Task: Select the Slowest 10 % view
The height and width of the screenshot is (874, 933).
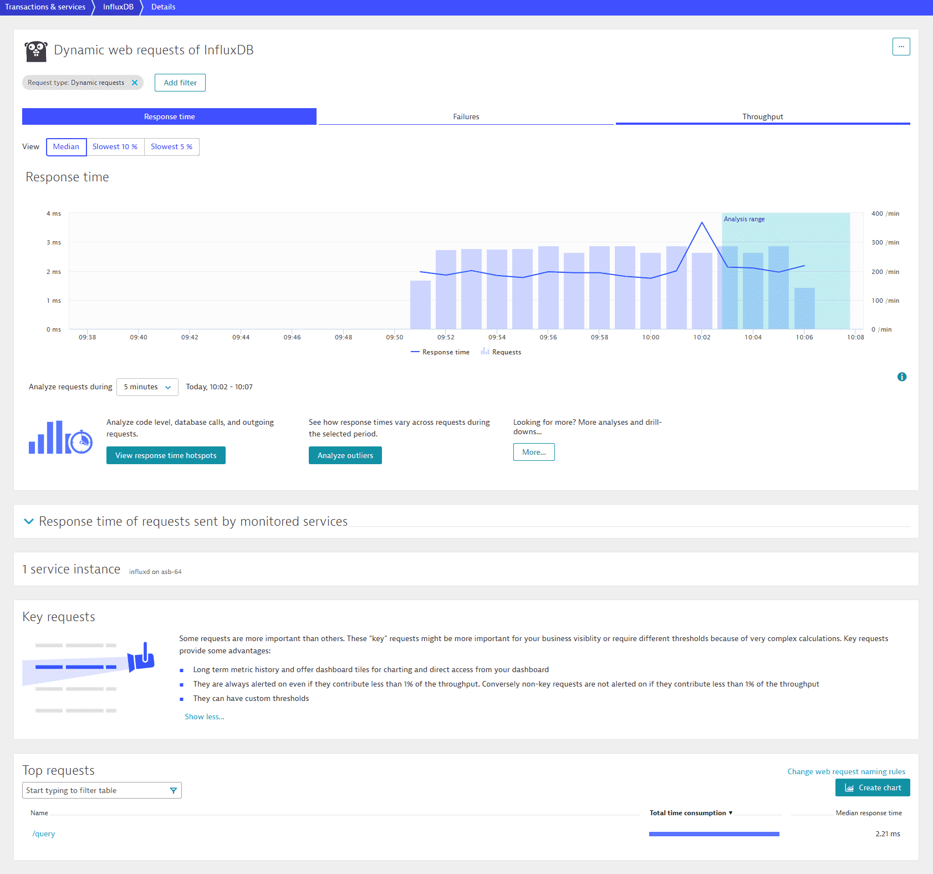Action: click(x=115, y=147)
